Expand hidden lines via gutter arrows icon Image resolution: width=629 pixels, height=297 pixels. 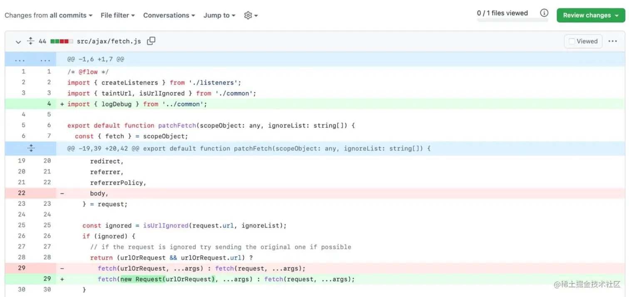[x=30, y=148]
